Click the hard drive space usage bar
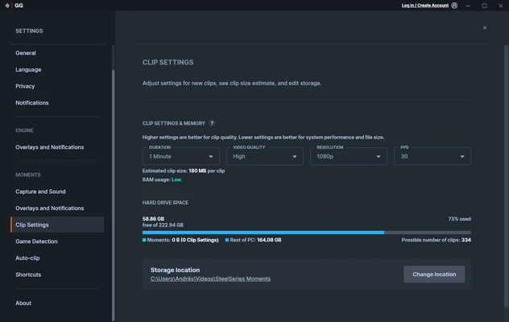 point(306,233)
